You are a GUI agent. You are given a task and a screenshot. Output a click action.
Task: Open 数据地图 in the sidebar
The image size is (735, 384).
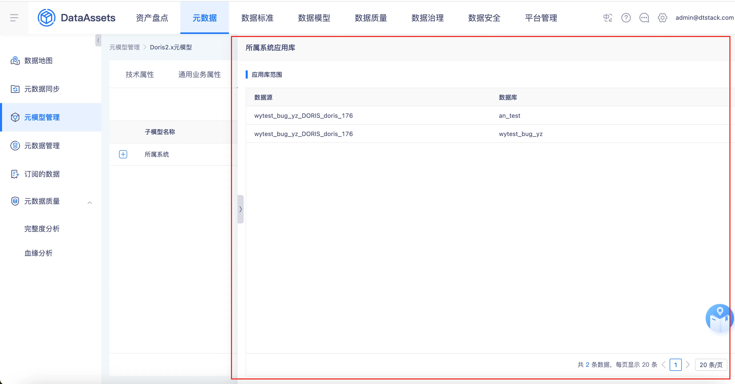tap(38, 61)
